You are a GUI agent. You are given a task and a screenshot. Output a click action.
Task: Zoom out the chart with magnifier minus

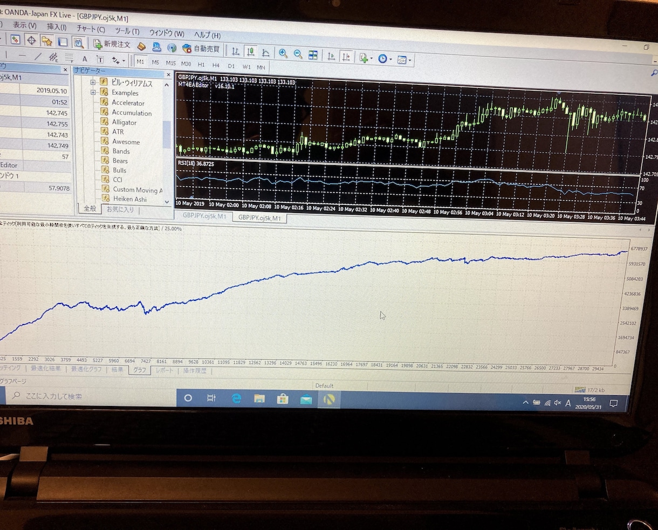pos(298,54)
